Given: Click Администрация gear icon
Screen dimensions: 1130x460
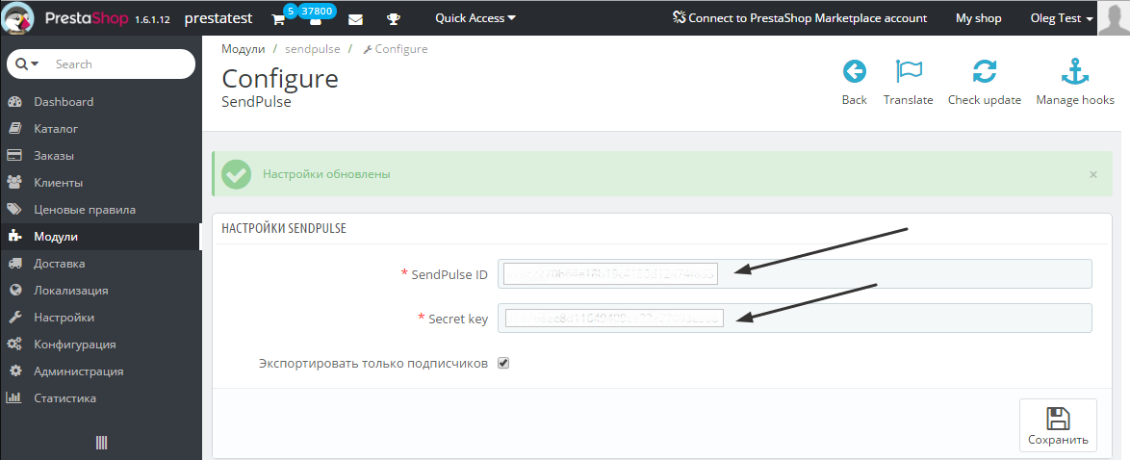Looking at the screenshot, I should pyautogui.click(x=14, y=371).
